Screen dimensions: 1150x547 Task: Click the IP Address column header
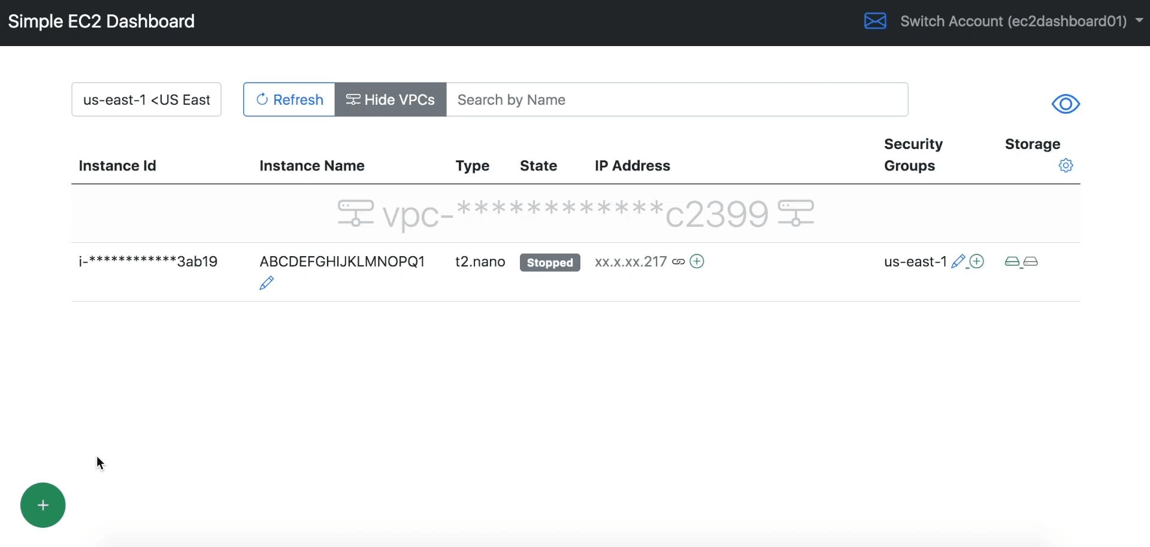coord(632,166)
